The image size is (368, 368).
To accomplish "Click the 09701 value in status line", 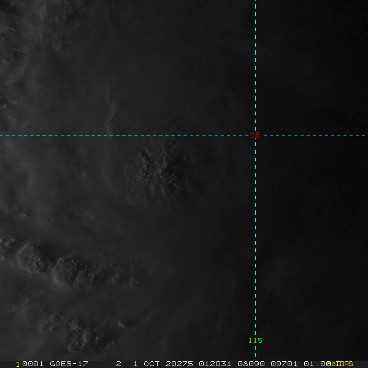I will coord(284,364).
